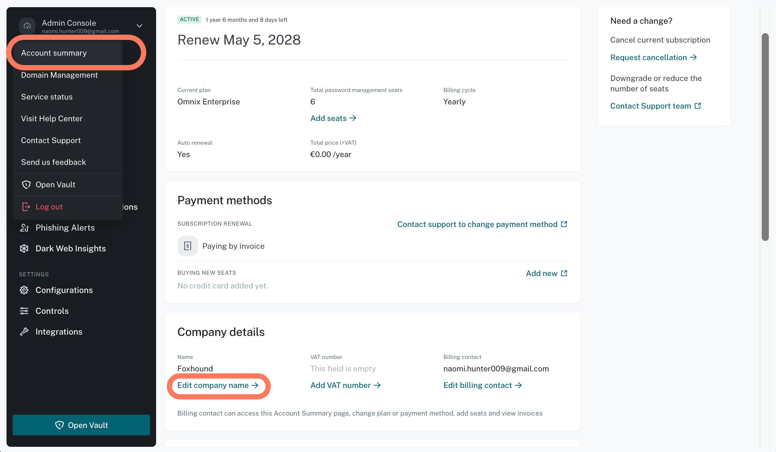Screen dimensions: 776x452
Task: Open Configurations settings page
Action: coord(64,290)
